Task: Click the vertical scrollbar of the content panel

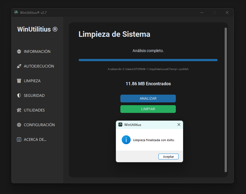Action: (225, 100)
